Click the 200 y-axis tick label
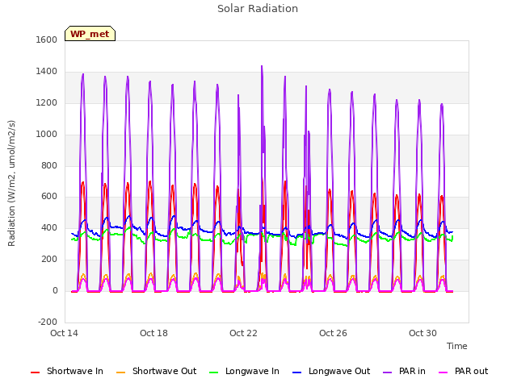 (x=49, y=260)
